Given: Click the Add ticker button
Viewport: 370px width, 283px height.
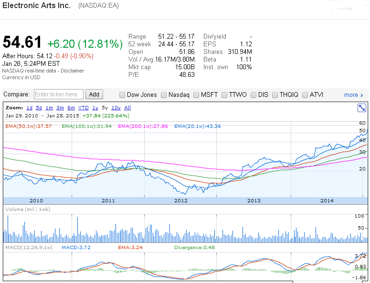Looking at the screenshot, I should coord(94,94).
